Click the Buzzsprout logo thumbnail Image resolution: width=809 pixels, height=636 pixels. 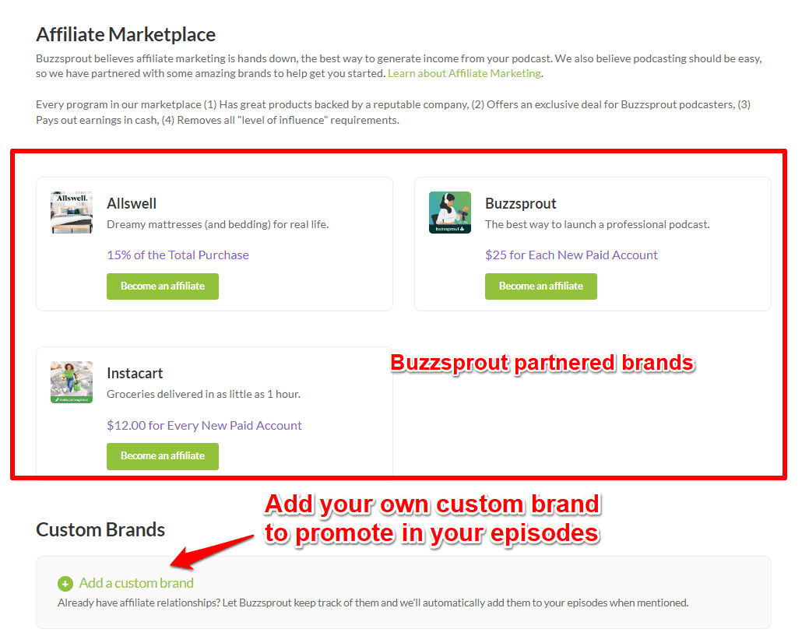pyautogui.click(x=449, y=212)
